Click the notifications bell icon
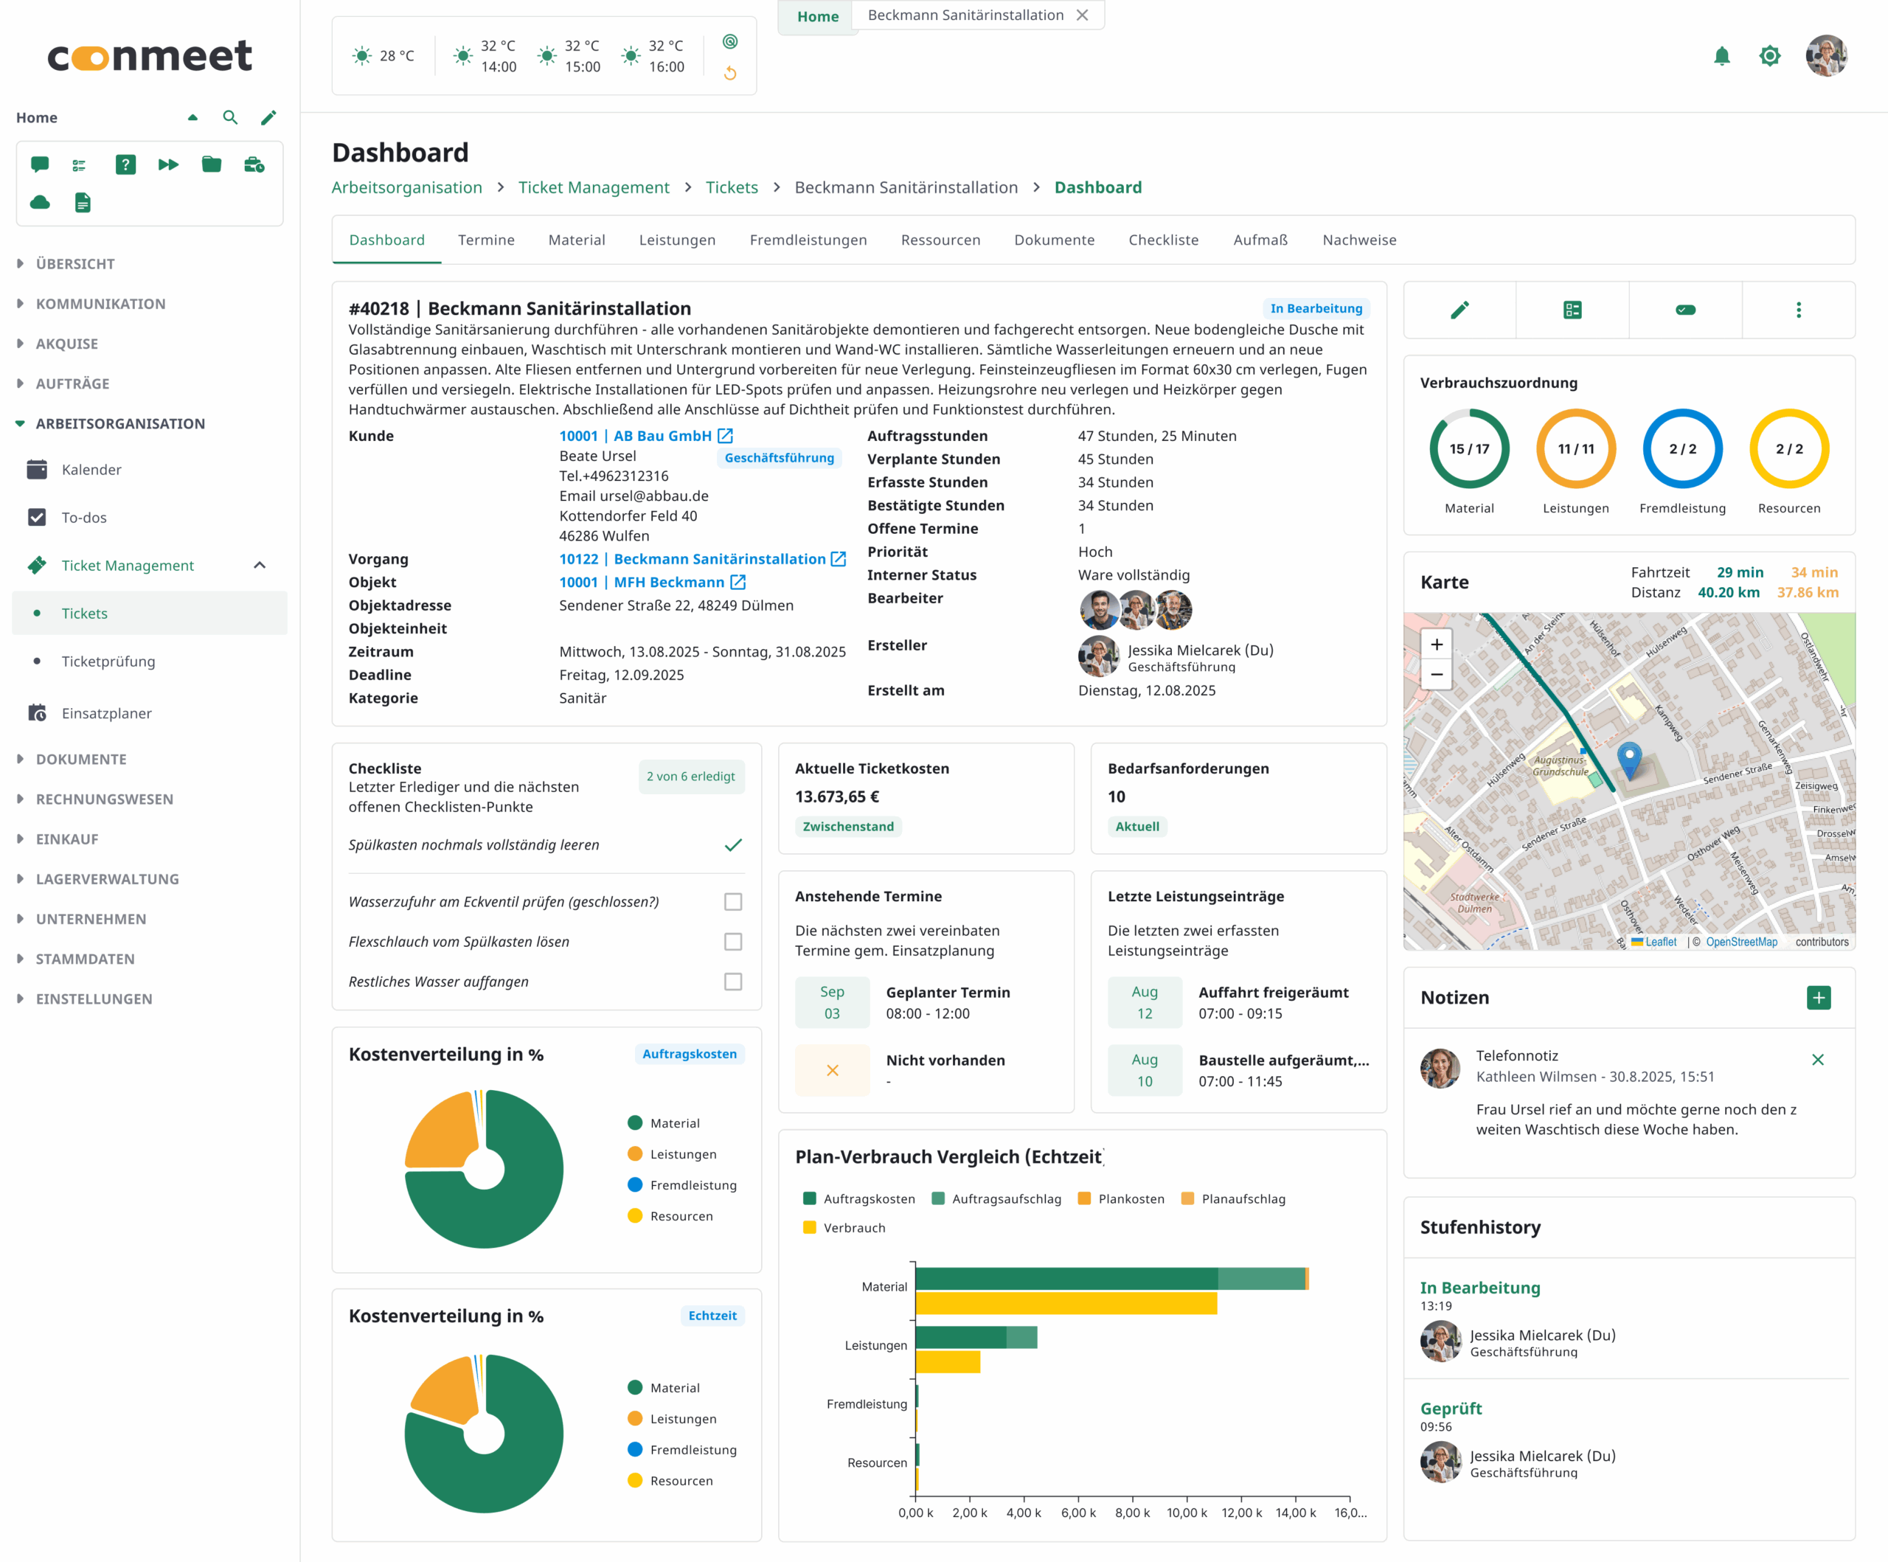The width and height of the screenshot is (1888, 1562). [1721, 57]
